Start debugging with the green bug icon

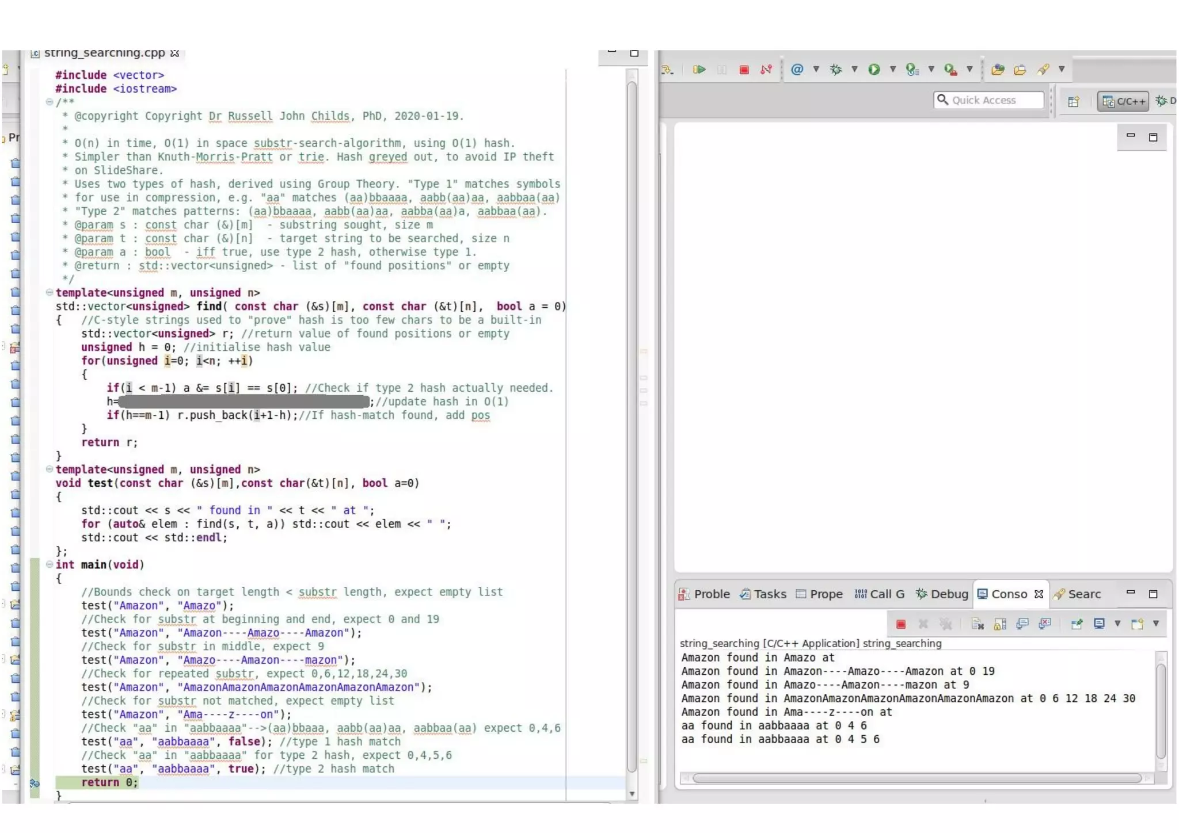tap(836, 70)
